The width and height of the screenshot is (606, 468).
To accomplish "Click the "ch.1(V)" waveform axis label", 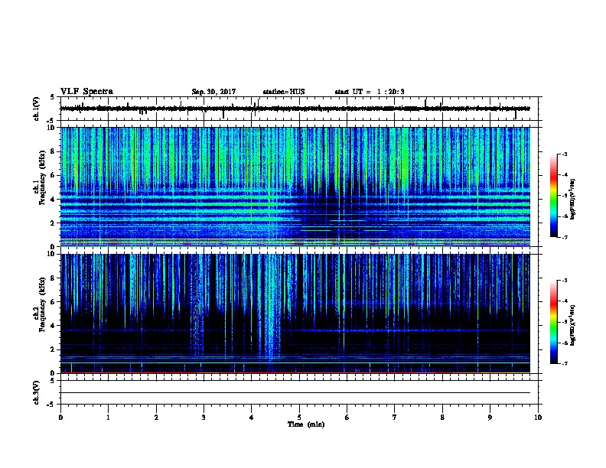I will coord(37,109).
